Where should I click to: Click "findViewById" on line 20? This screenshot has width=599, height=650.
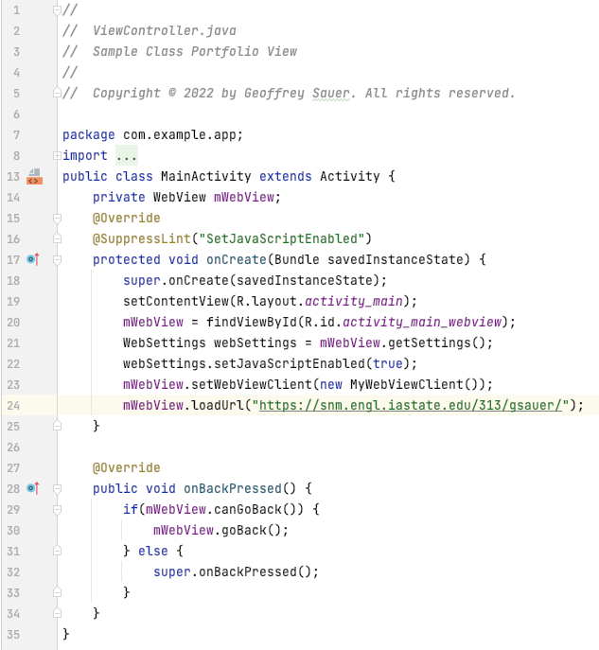coord(251,322)
